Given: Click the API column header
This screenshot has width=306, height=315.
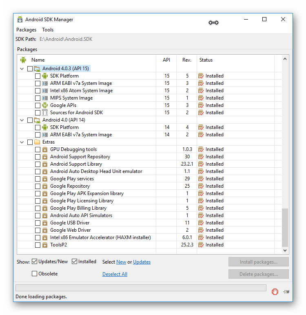Looking at the screenshot, I should [166, 60].
